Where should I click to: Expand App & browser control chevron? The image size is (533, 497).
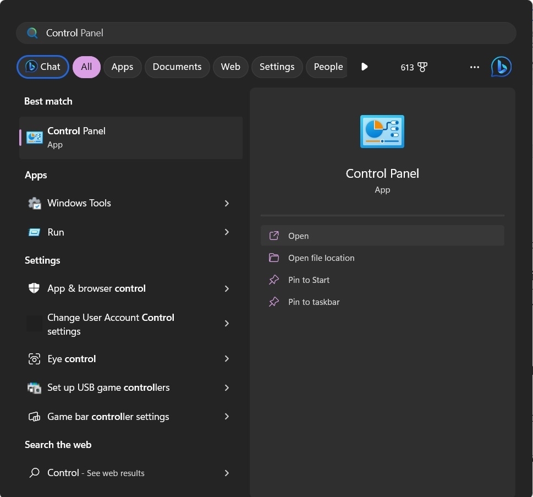[x=227, y=289]
